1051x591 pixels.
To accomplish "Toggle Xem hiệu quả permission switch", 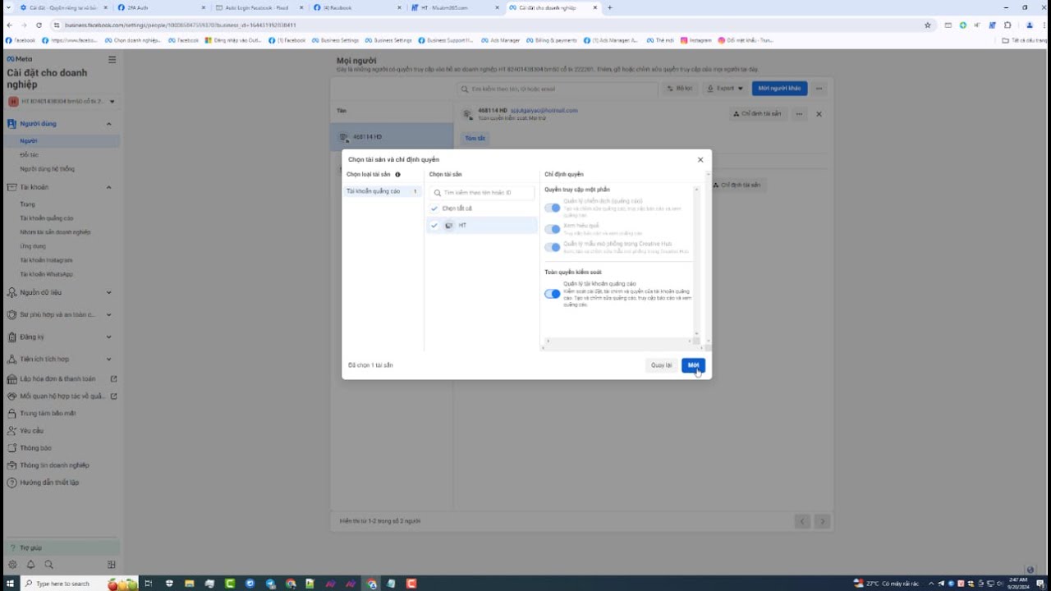I will [x=552, y=229].
